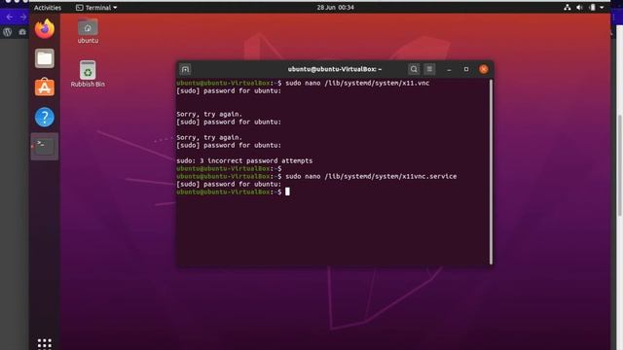Click the terminal cursor at the last prompt

pyautogui.click(x=287, y=192)
